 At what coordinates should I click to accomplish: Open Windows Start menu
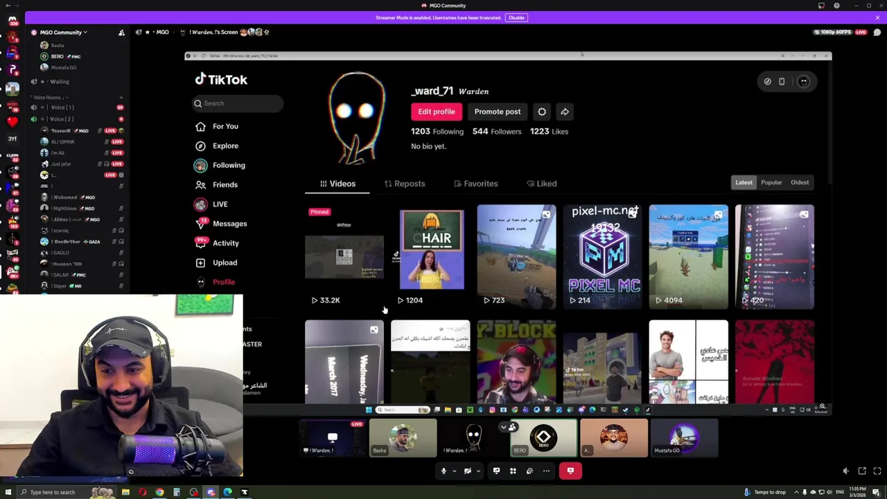[8, 492]
